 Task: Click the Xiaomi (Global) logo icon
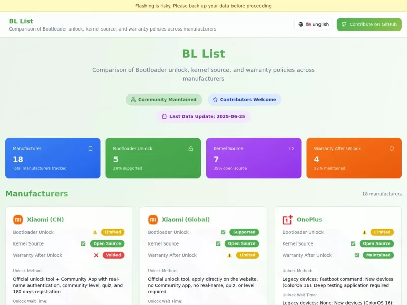153,220
